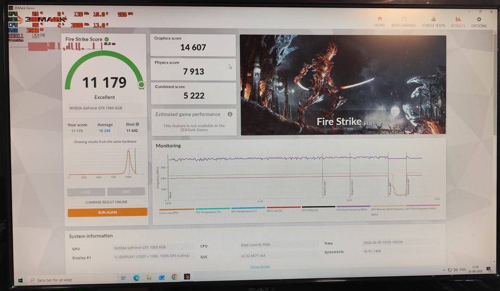Open the DAN keyboard language indicator
500x291 pixels.
463,270
